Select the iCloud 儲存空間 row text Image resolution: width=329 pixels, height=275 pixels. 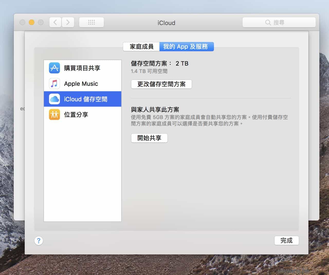pyautogui.click(x=86, y=99)
